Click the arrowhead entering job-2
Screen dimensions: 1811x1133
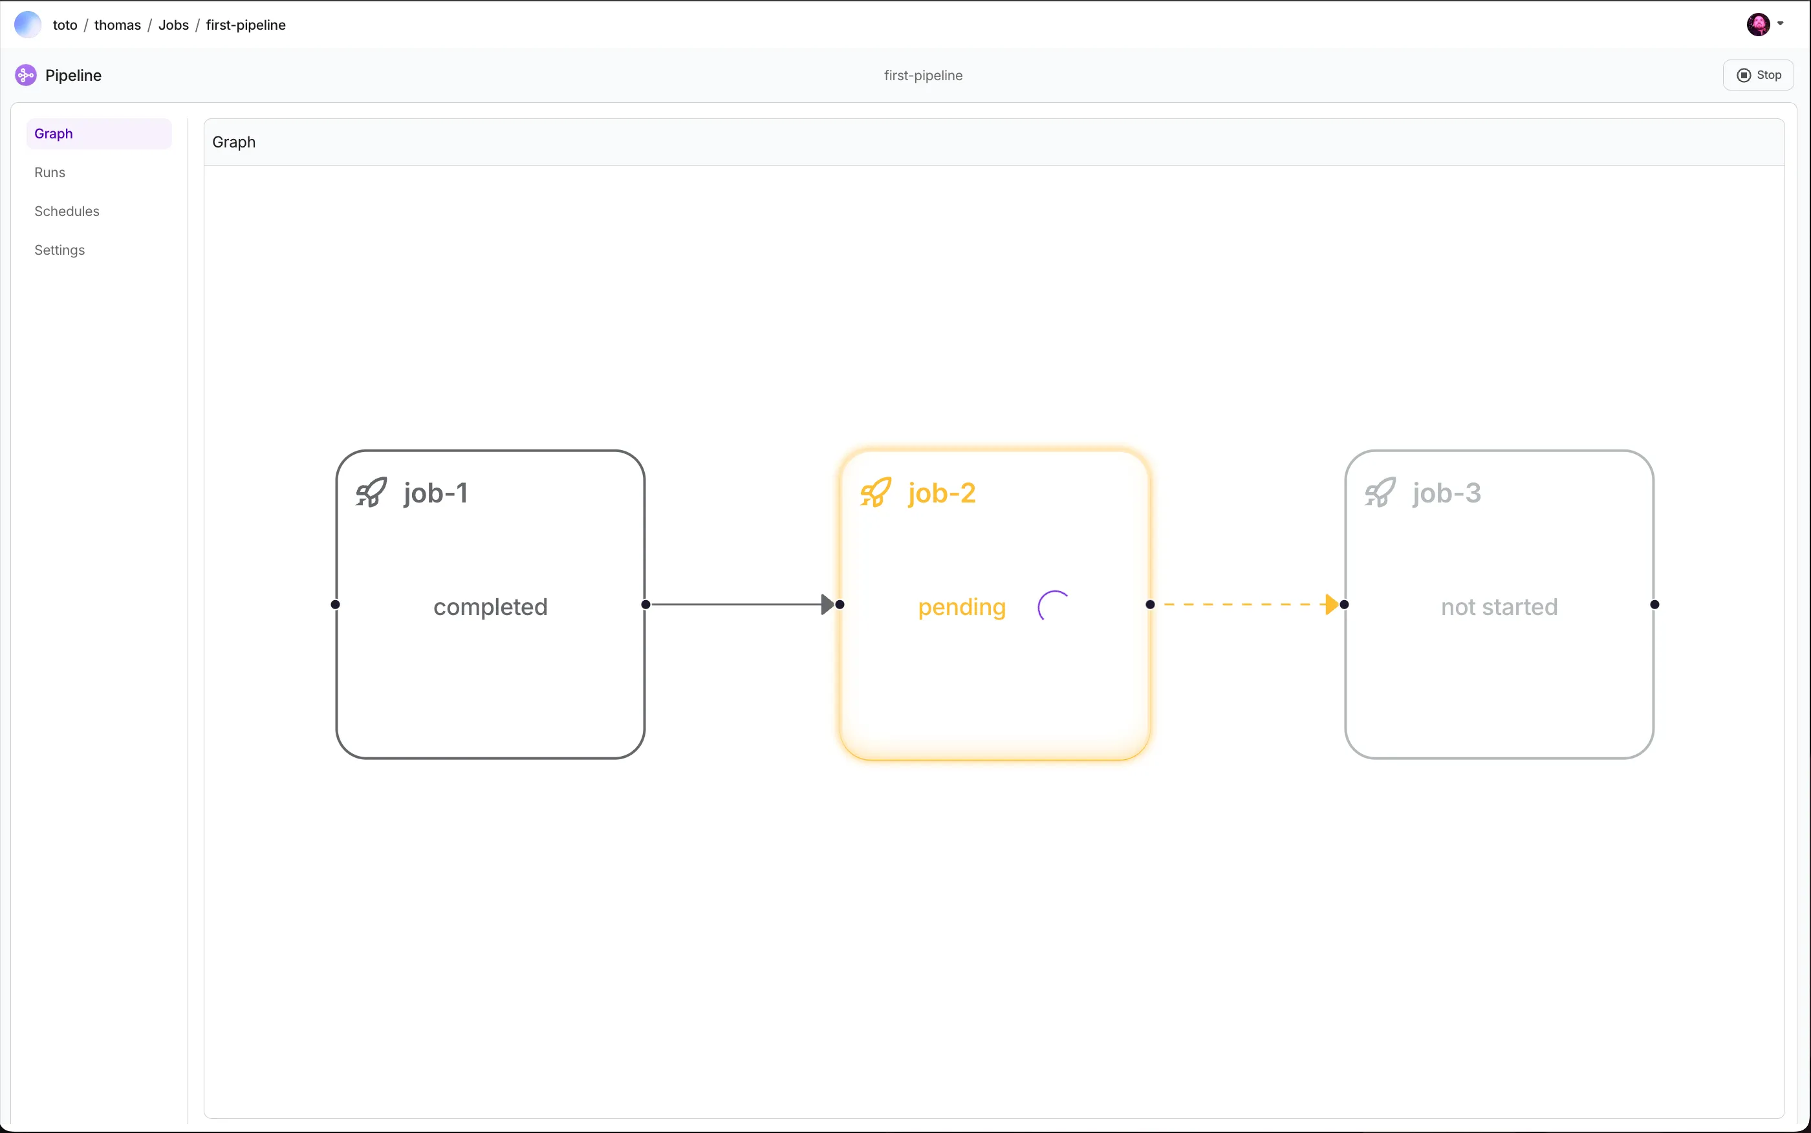click(827, 604)
